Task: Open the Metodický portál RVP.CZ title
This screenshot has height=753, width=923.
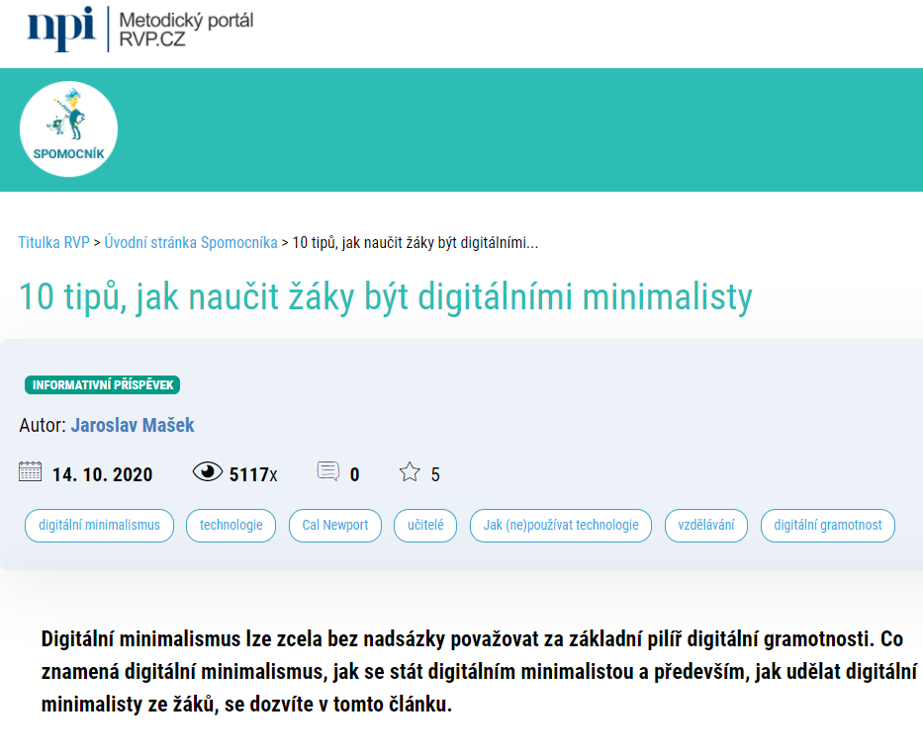Action: coord(186,30)
